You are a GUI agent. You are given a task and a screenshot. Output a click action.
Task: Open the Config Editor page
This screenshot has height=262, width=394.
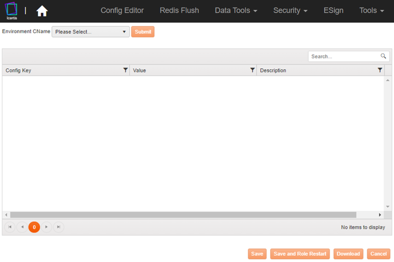[122, 10]
